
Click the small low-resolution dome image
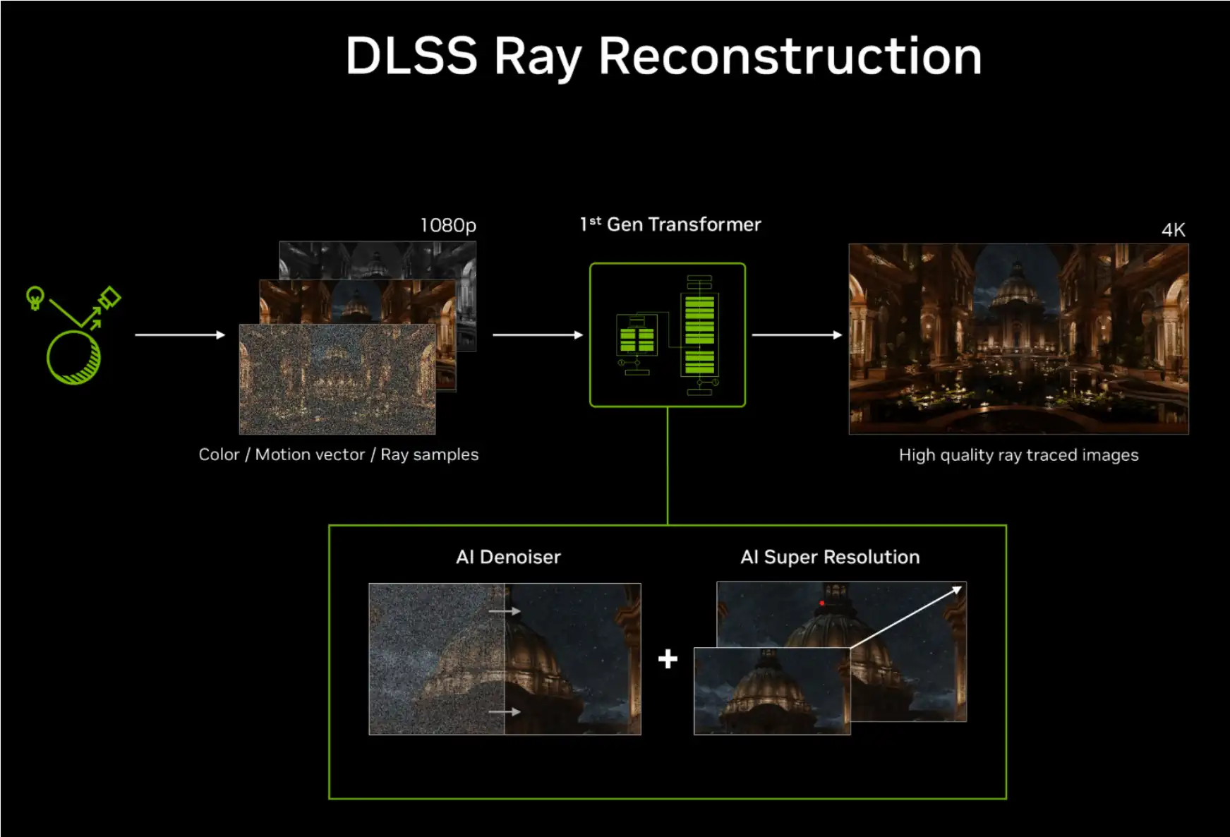pyautogui.click(x=772, y=691)
